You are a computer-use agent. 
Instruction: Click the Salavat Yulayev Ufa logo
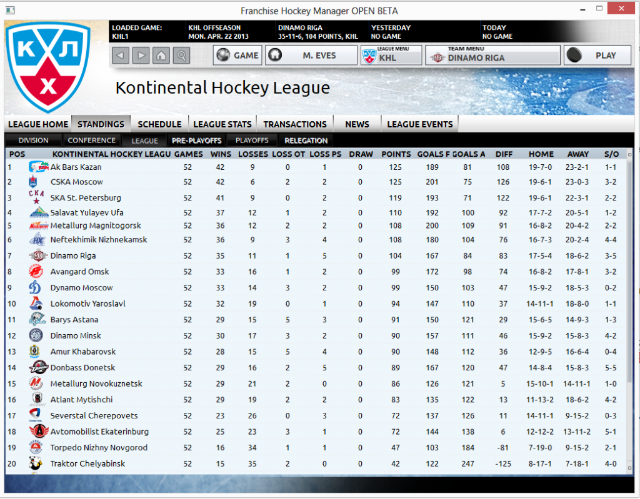39,212
